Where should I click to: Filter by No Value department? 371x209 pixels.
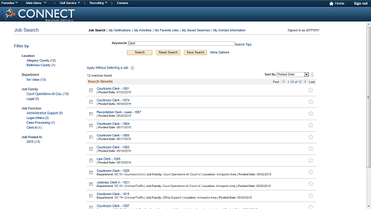[x=36, y=80]
